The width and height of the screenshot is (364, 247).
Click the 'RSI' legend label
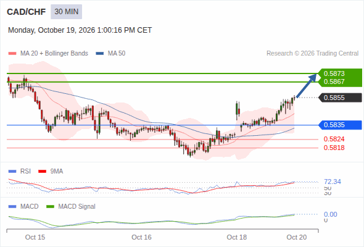tap(25, 172)
